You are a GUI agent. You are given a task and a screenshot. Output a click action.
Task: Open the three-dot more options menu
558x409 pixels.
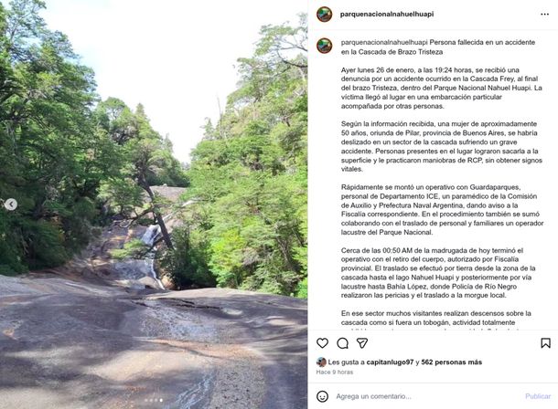coord(544,15)
